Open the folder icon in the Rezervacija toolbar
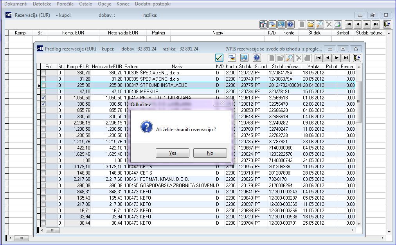Screen dimensions: 396x245 (x=311, y=24)
